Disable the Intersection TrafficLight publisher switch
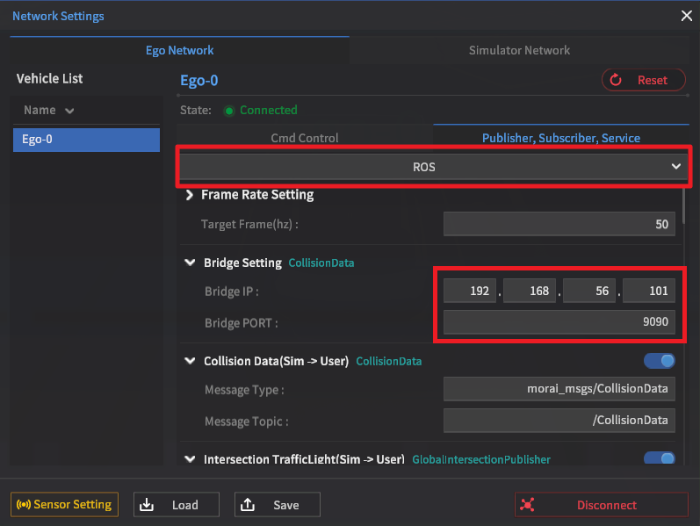This screenshot has height=526, width=700. (x=659, y=458)
